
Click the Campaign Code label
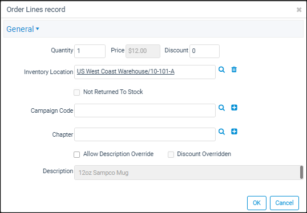point(52,110)
